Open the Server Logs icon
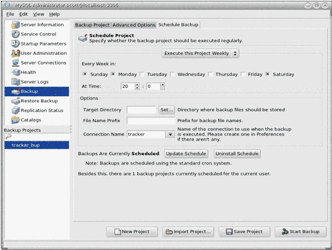This screenshot has height=250, width=332. [x=15, y=82]
